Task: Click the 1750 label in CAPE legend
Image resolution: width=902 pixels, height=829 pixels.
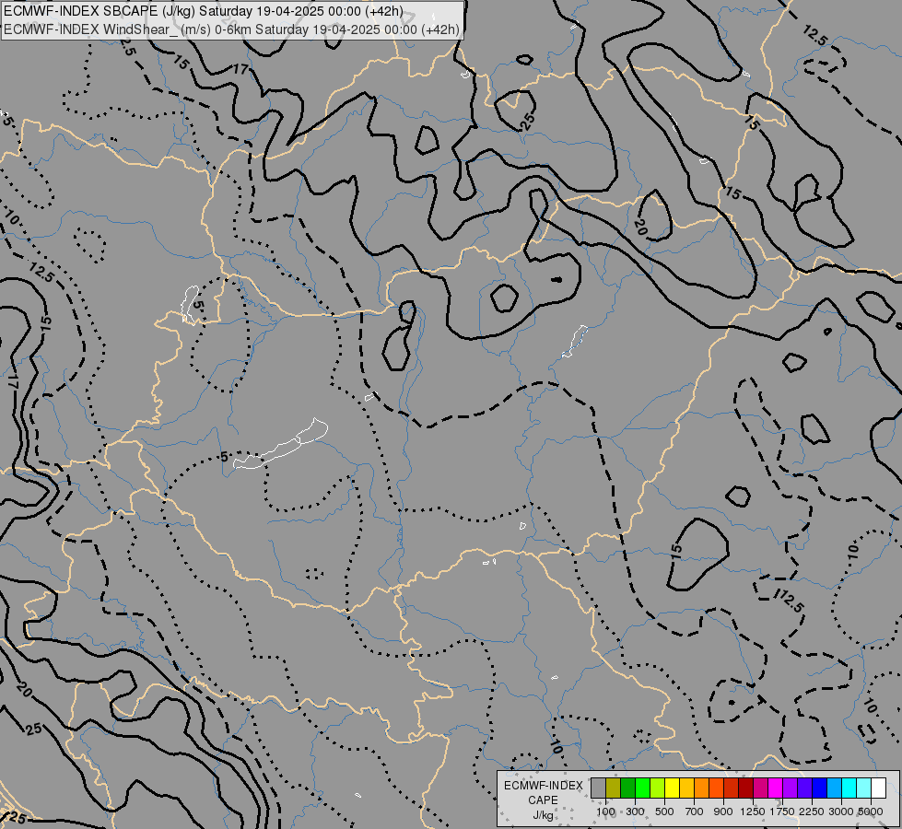Action: [782, 811]
